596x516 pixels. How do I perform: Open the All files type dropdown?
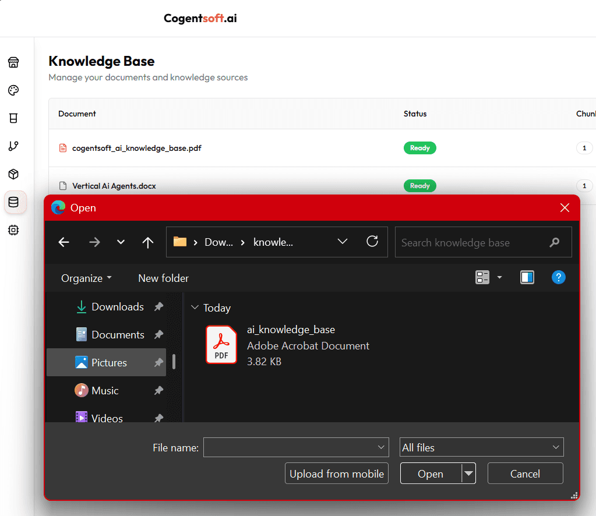(482, 447)
